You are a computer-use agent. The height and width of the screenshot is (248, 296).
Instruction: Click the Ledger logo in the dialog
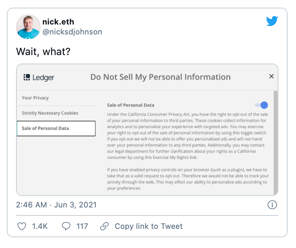click(39, 77)
